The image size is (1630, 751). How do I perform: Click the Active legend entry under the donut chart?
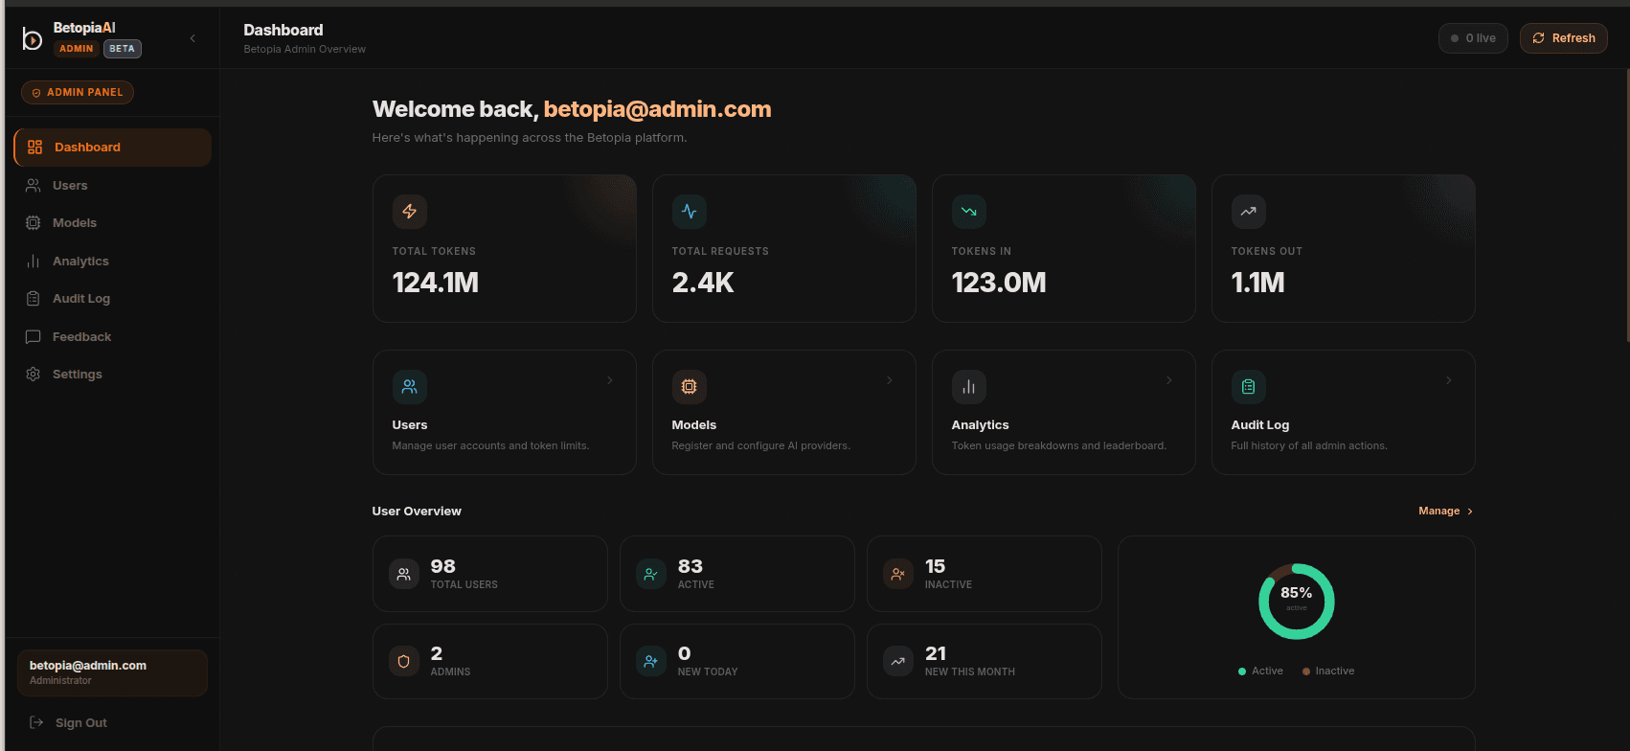[1260, 671]
